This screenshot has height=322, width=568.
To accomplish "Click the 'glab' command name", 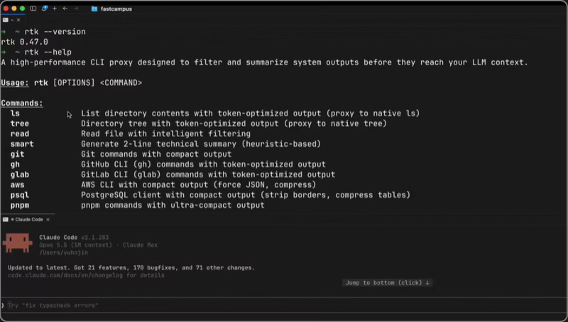I will pos(20,174).
